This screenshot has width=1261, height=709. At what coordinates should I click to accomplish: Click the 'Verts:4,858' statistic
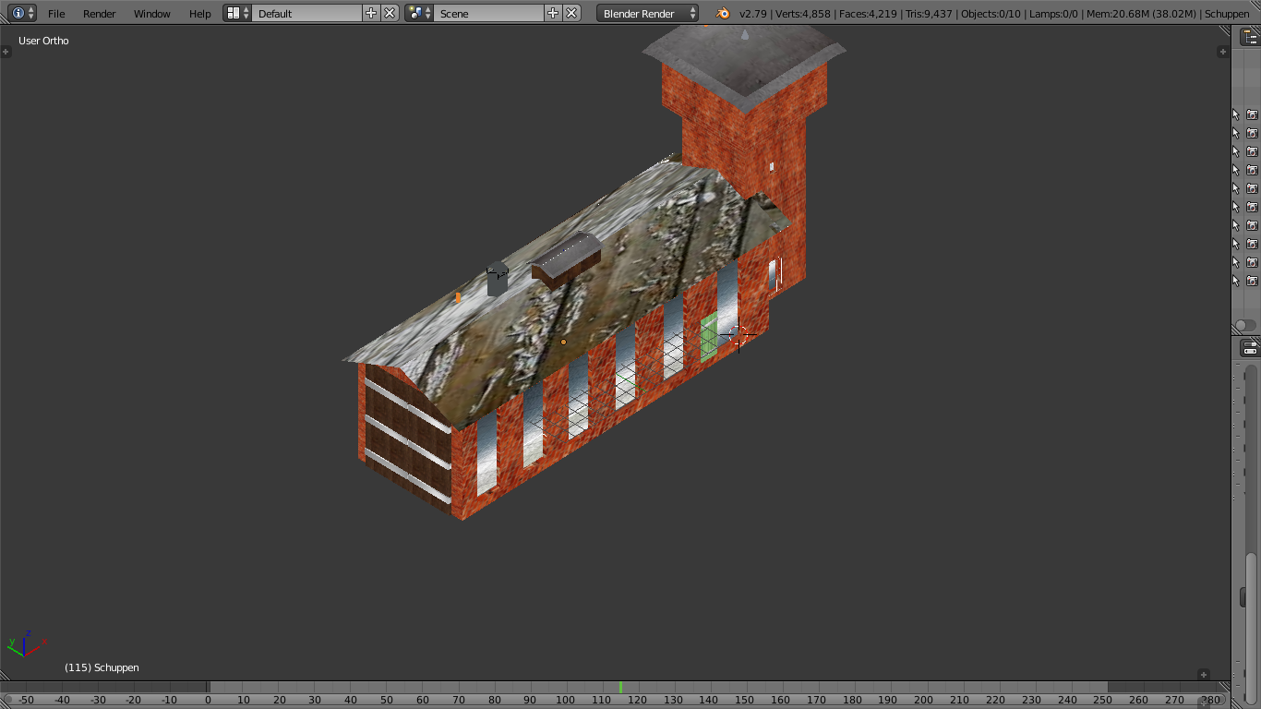click(x=803, y=14)
